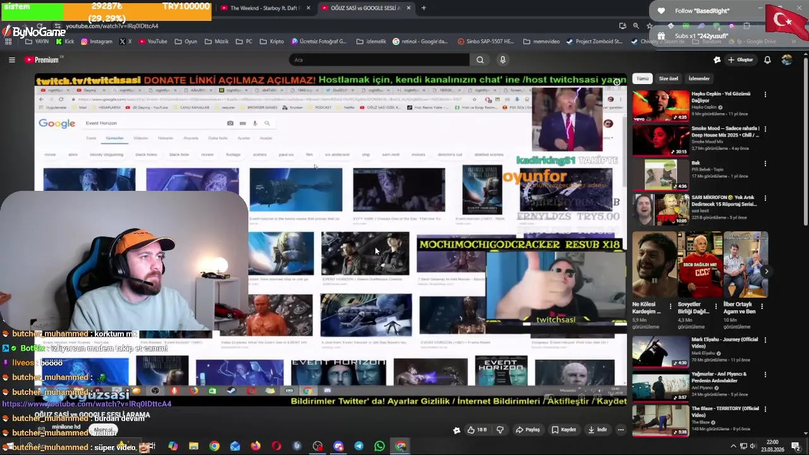Open options for Bak video

(x=765, y=164)
